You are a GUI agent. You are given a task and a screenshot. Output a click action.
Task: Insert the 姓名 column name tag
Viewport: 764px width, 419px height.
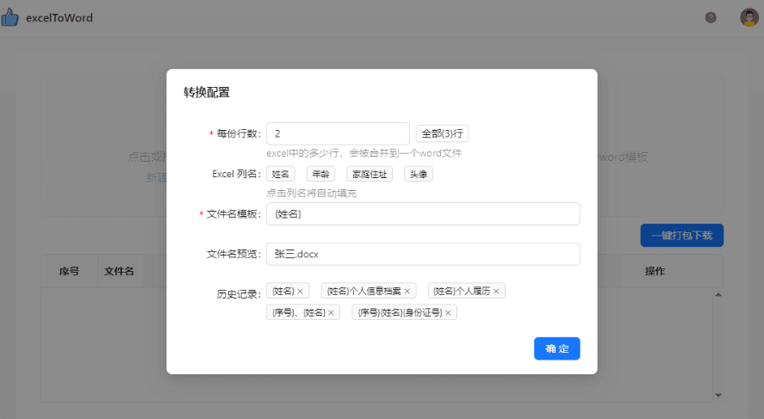pos(281,174)
